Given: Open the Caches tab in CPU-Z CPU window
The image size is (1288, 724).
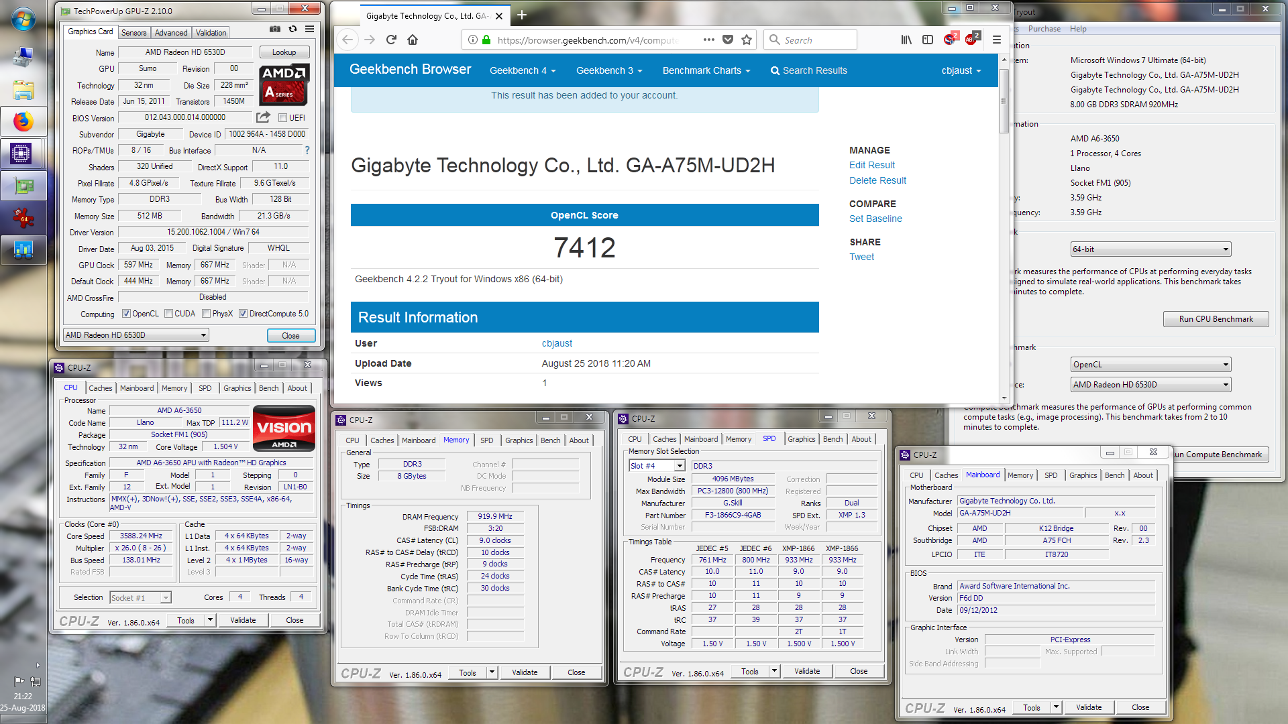Looking at the screenshot, I should (x=101, y=388).
